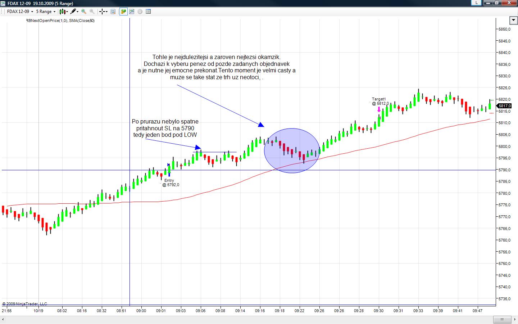Click the 09:30 time axis label
The image size is (518, 324).
click(x=378, y=311)
